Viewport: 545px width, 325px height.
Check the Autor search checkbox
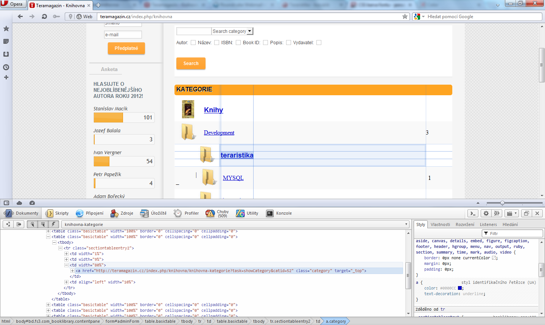pos(193,43)
